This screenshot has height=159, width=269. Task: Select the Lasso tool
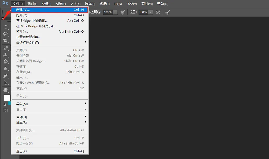click(5, 34)
